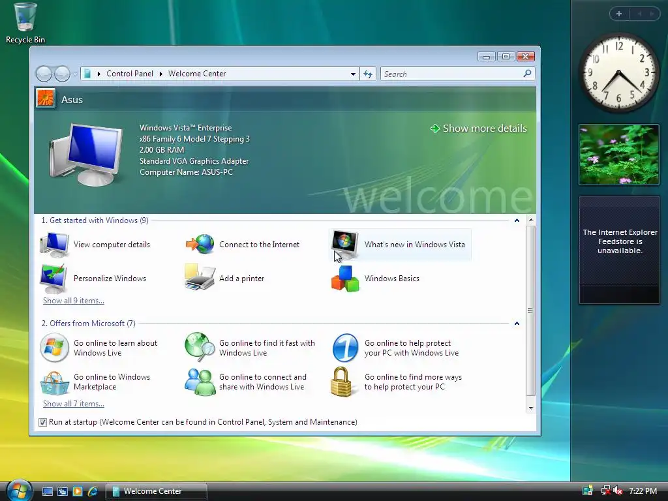This screenshot has width=668, height=501.
Task: Click Show all 7 items link
Action: [74, 404]
